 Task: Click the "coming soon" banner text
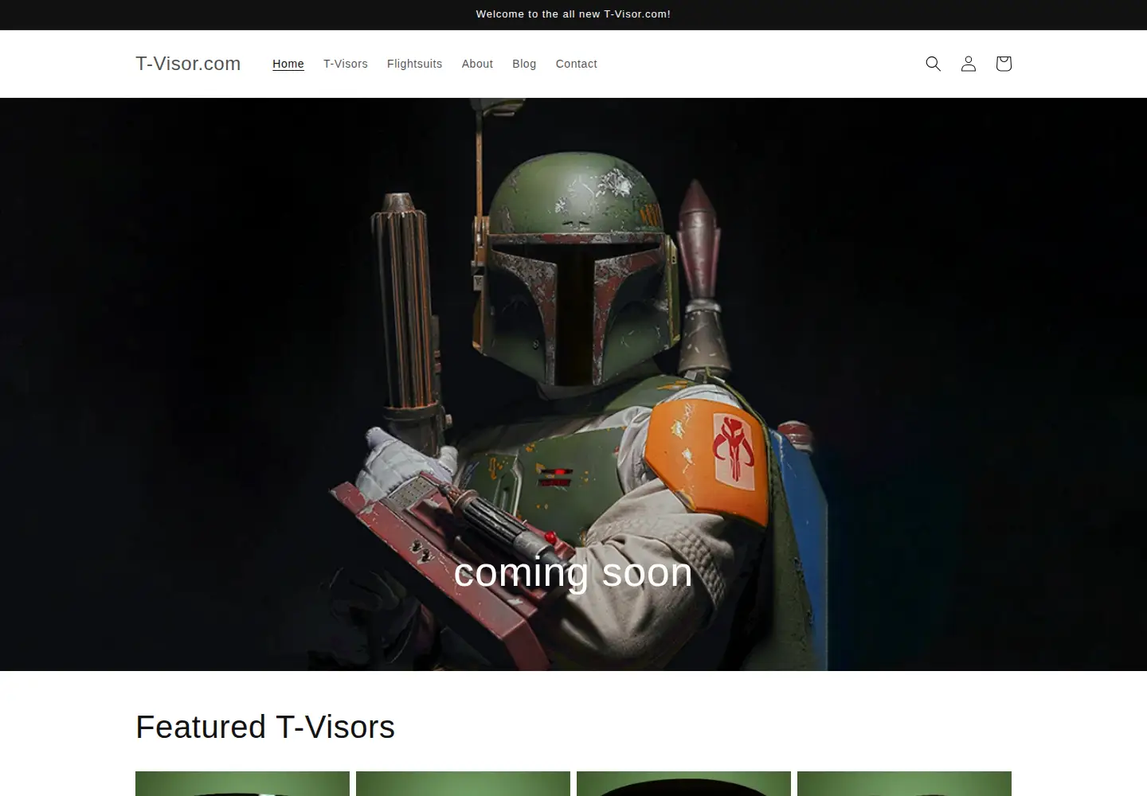pos(573,572)
